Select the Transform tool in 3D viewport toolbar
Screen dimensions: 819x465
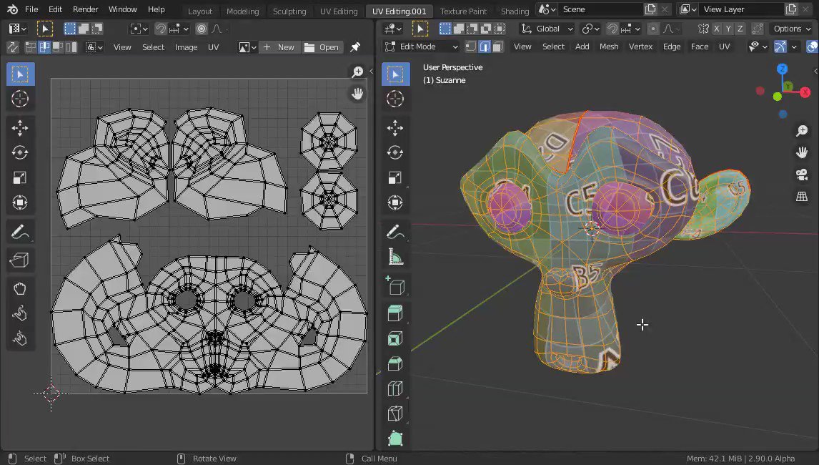[x=395, y=202]
